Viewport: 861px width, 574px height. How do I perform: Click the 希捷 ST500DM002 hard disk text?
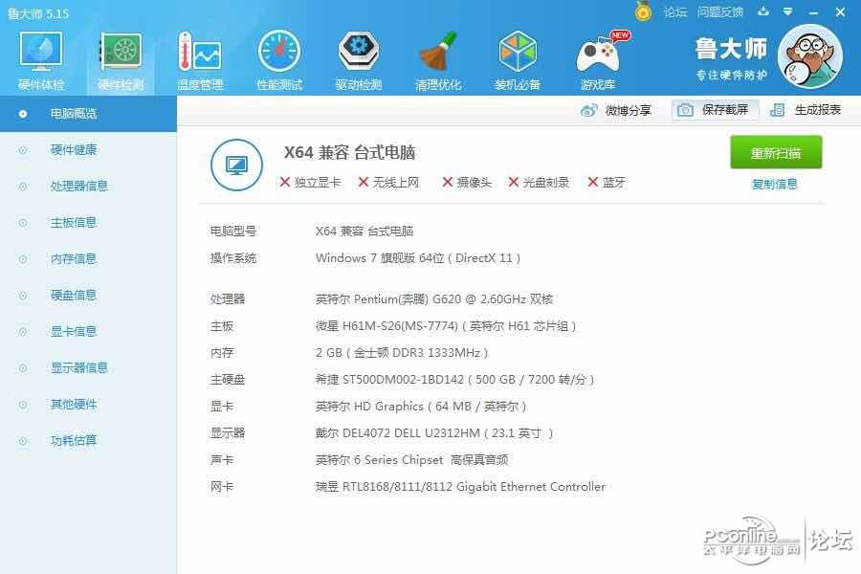point(455,380)
